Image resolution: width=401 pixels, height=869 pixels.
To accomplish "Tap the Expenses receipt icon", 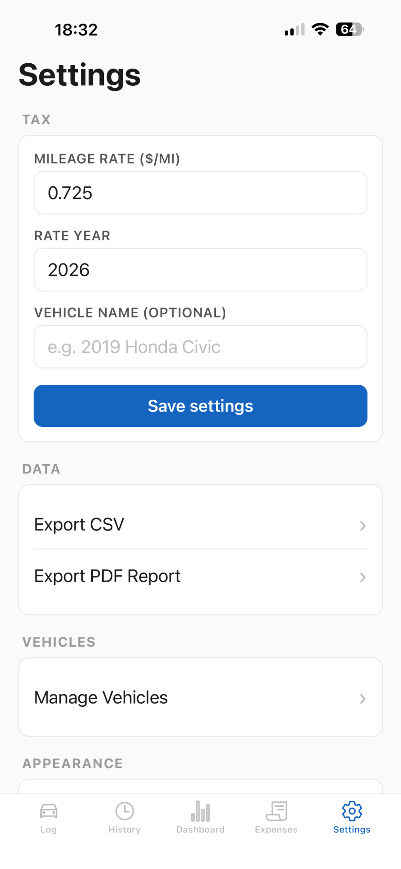I will point(276,811).
